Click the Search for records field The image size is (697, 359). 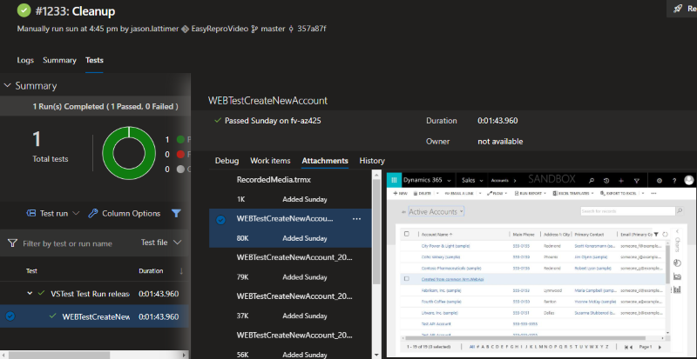(627, 211)
